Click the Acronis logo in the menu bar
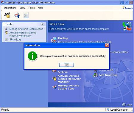The height and width of the screenshot is (113, 134). 127,8
